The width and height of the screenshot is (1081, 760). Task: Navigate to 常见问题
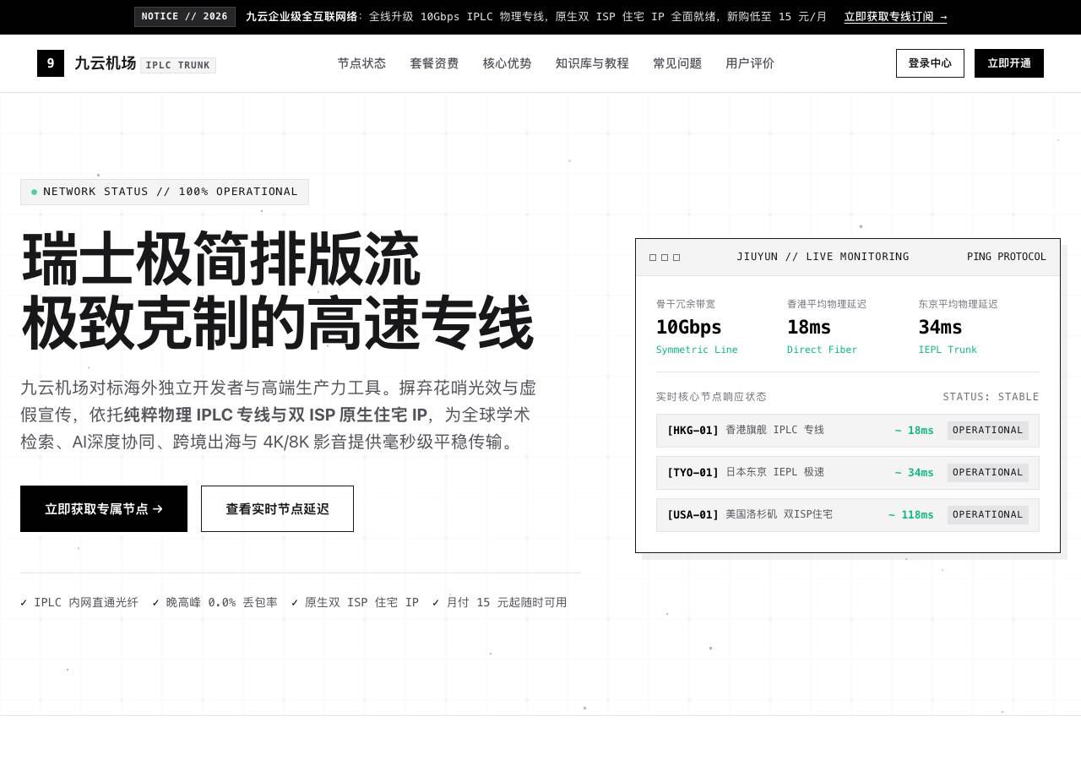click(677, 63)
